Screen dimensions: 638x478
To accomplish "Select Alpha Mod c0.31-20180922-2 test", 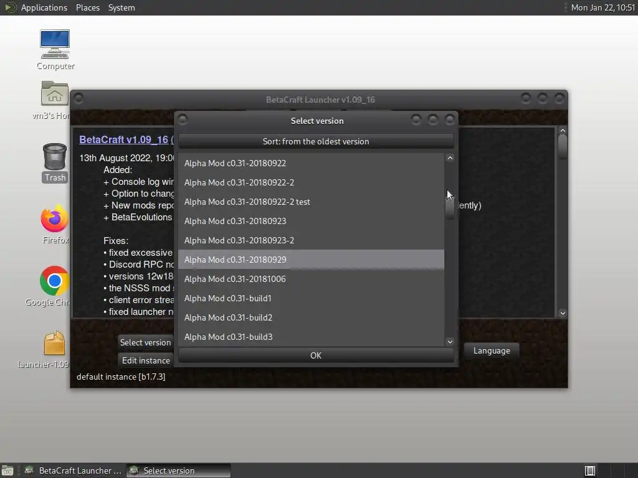I will [x=312, y=202].
